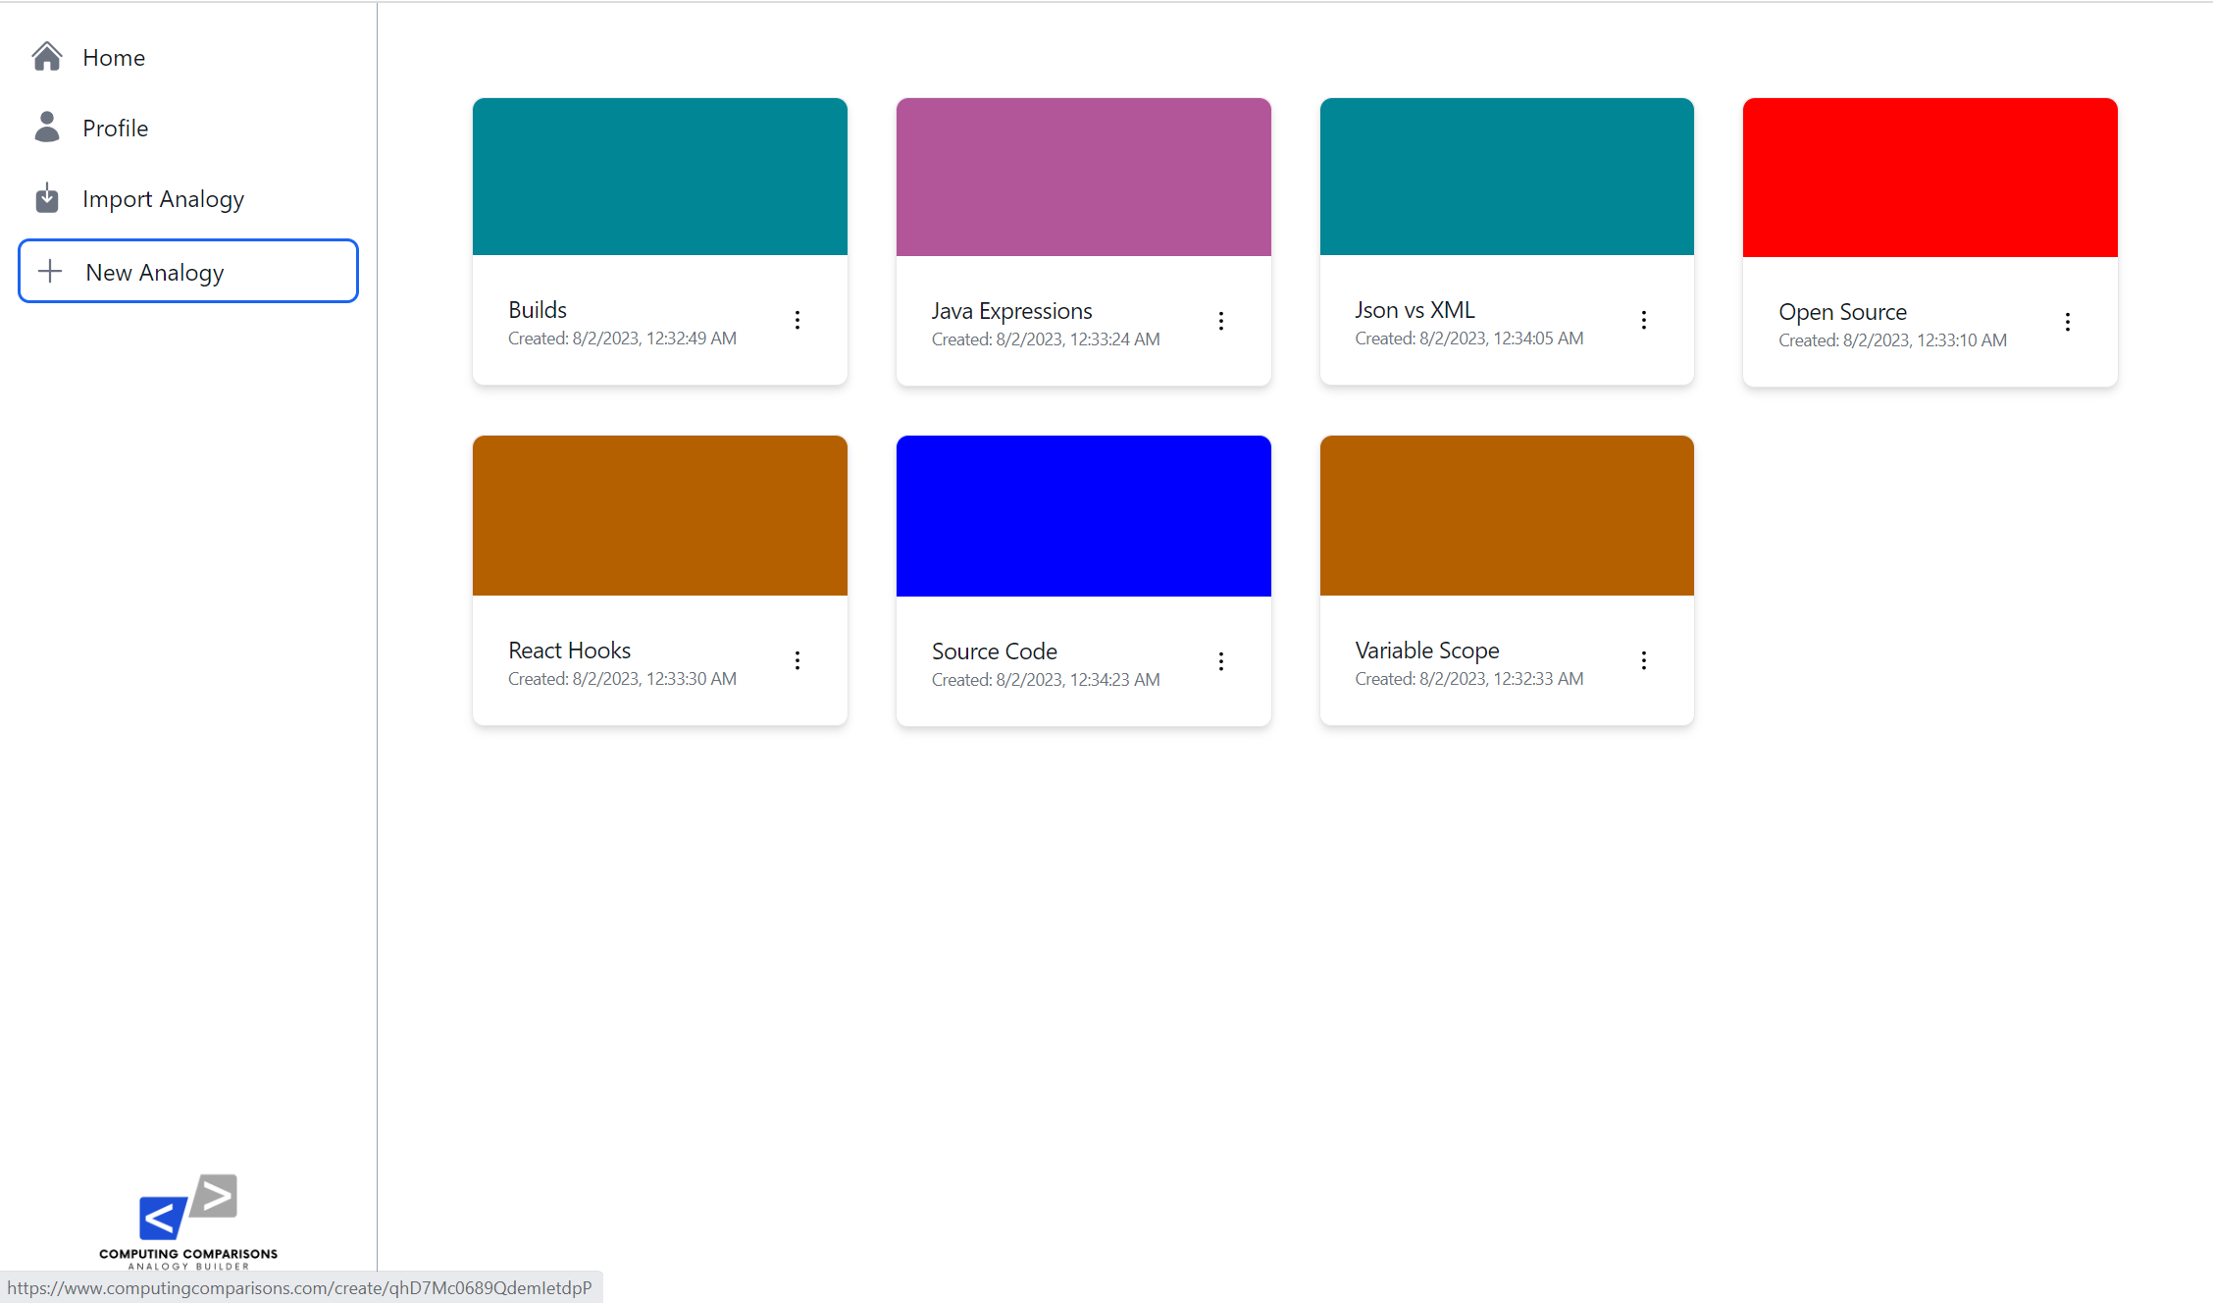The height and width of the screenshot is (1303, 2213).
Task: Click the Source Code title text
Action: pyautogui.click(x=994, y=651)
